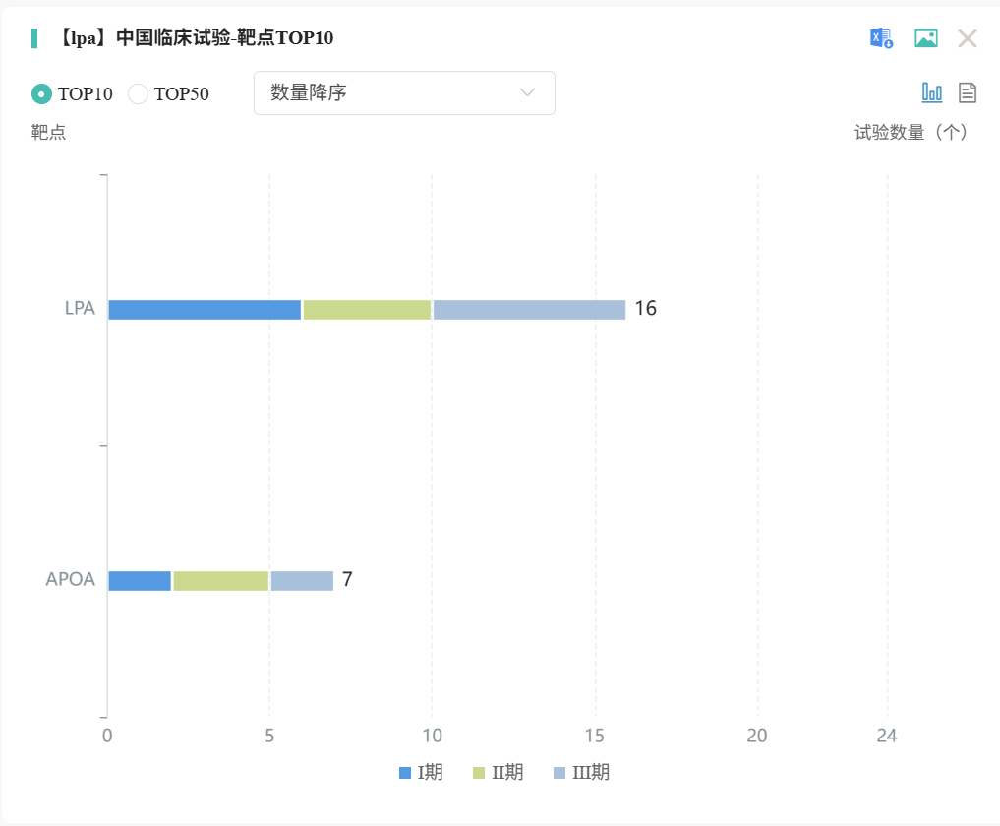
Task: Download the chart as an image
Action: point(925,38)
